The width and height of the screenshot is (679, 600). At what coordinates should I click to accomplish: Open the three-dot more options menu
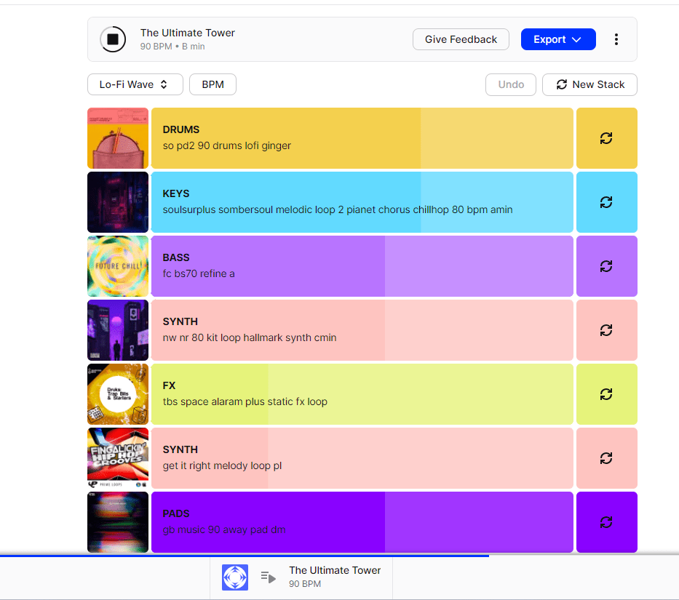tap(616, 39)
